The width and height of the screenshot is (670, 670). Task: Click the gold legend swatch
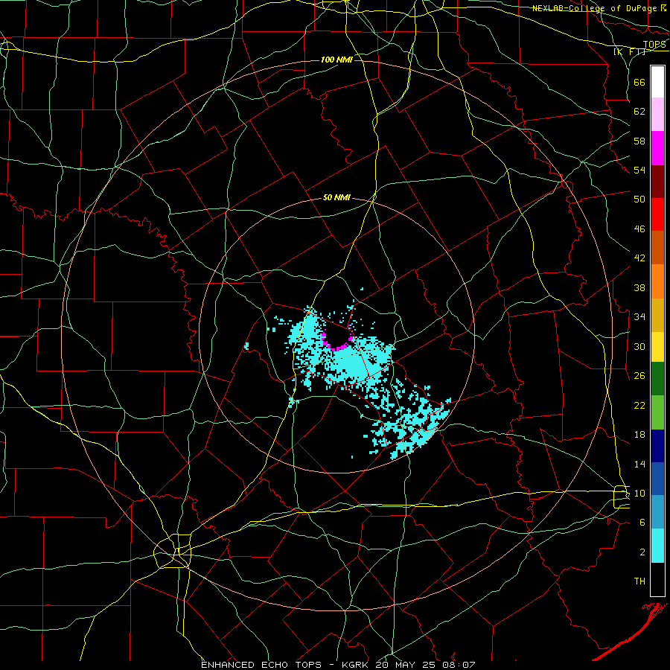click(657, 314)
